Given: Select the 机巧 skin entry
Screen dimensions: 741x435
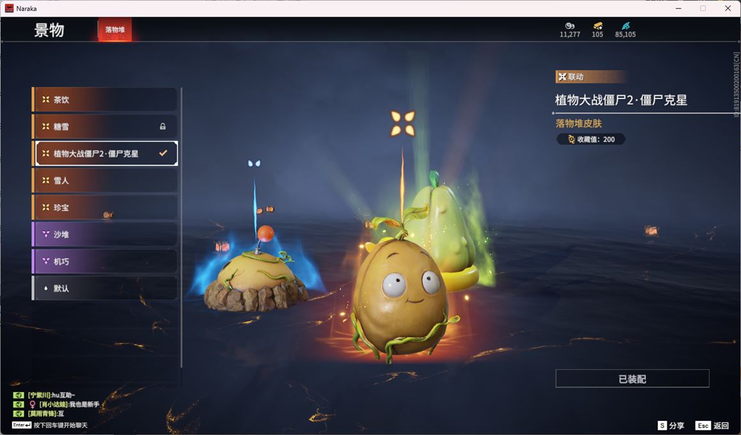Looking at the screenshot, I should pos(105,261).
